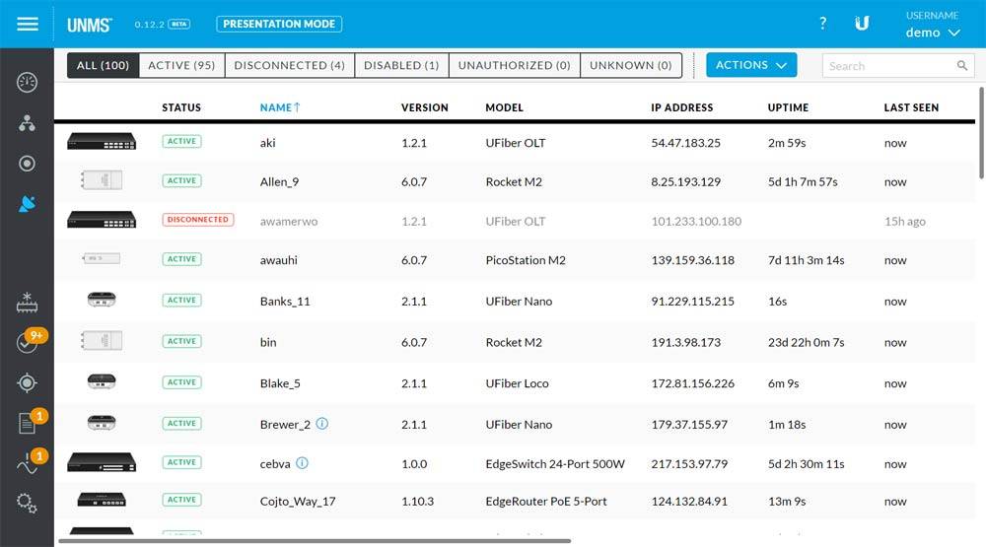Click the info icon next to Brewer_2
986x547 pixels.
(321, 424)
